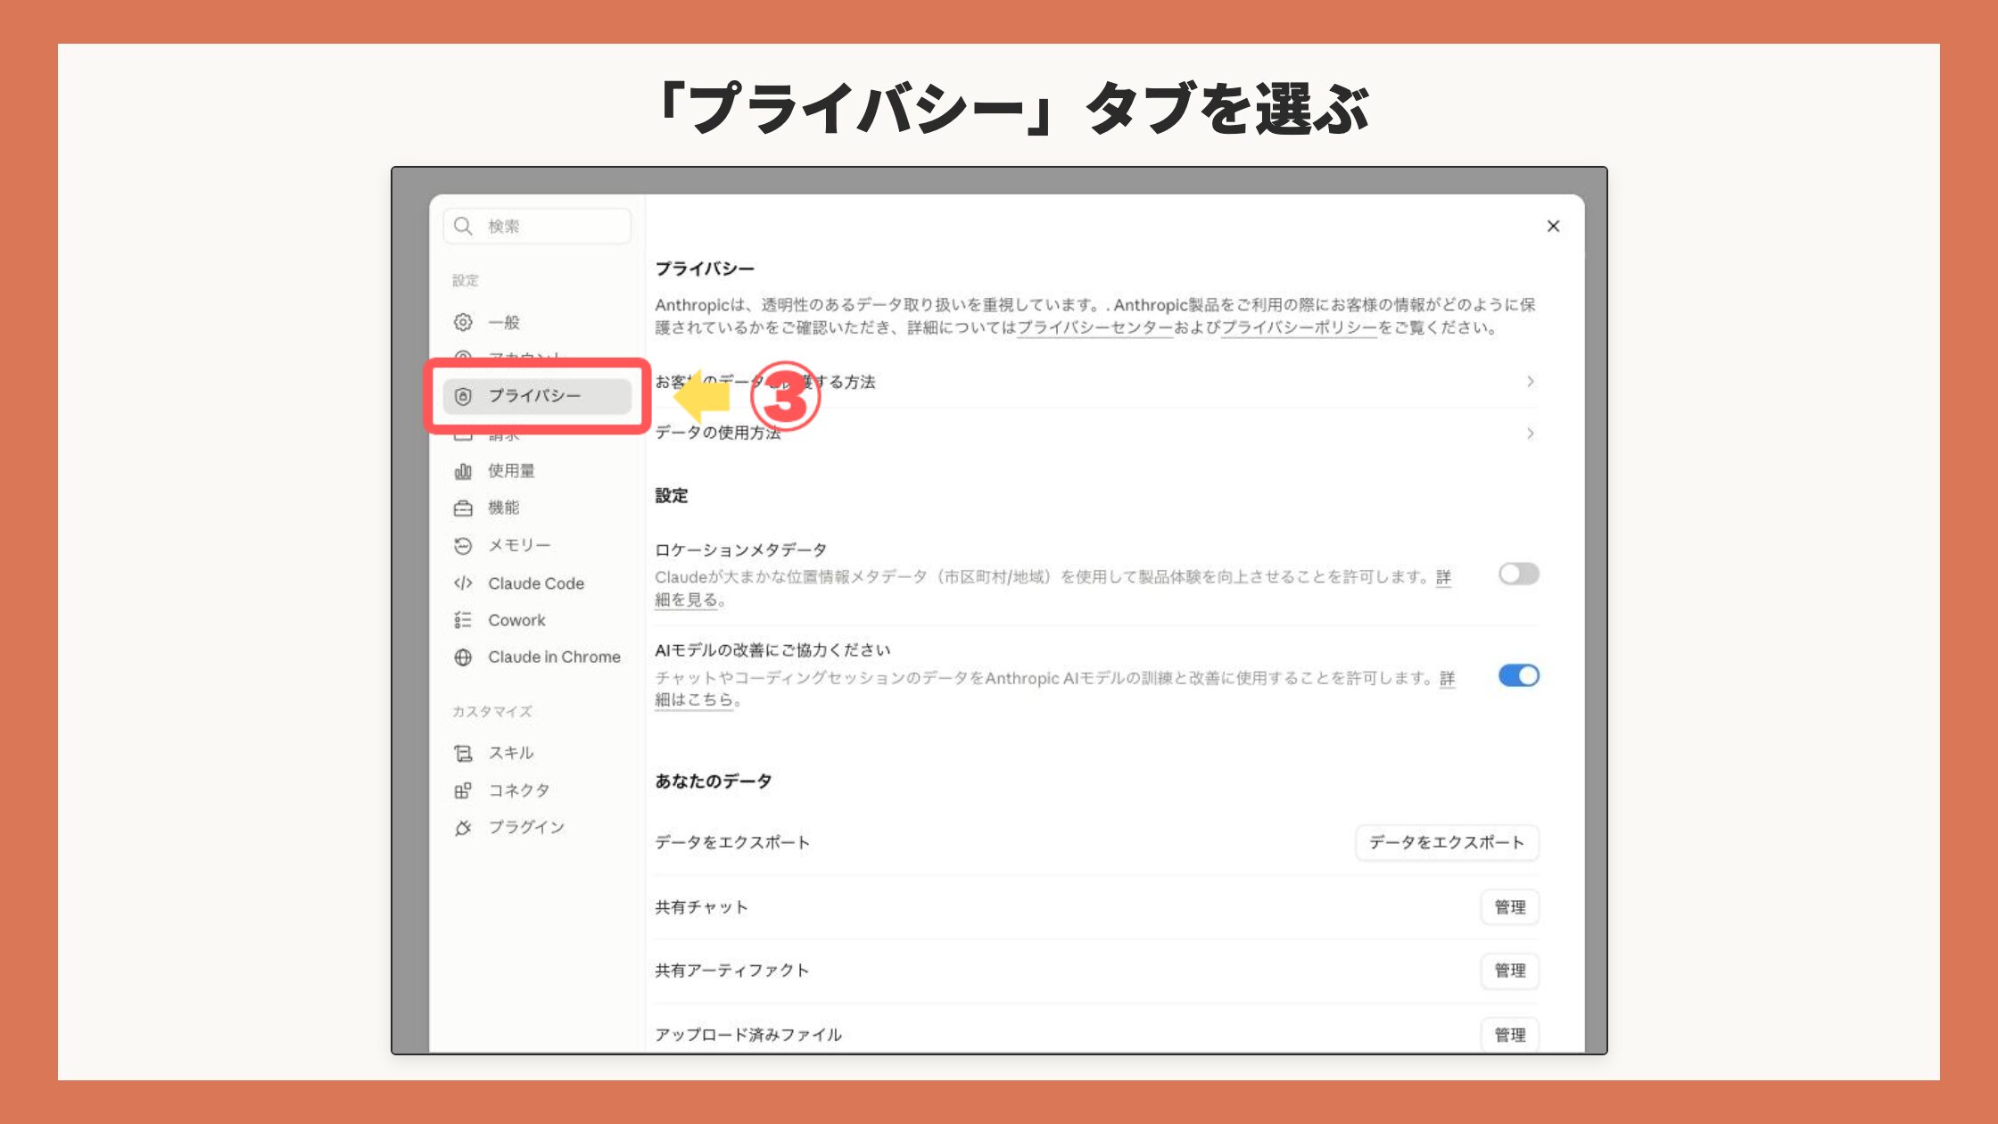
Task: Open the コネクタ tab
Action: click(537, 790)
